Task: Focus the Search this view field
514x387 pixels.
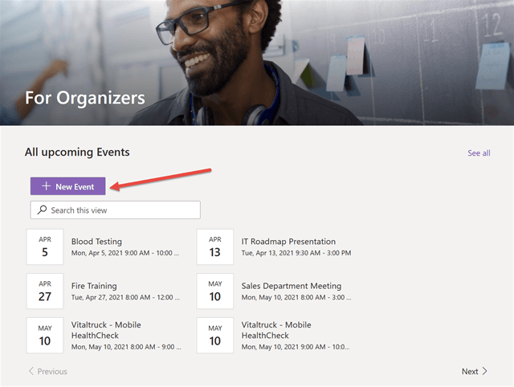Action: point(120,210)
